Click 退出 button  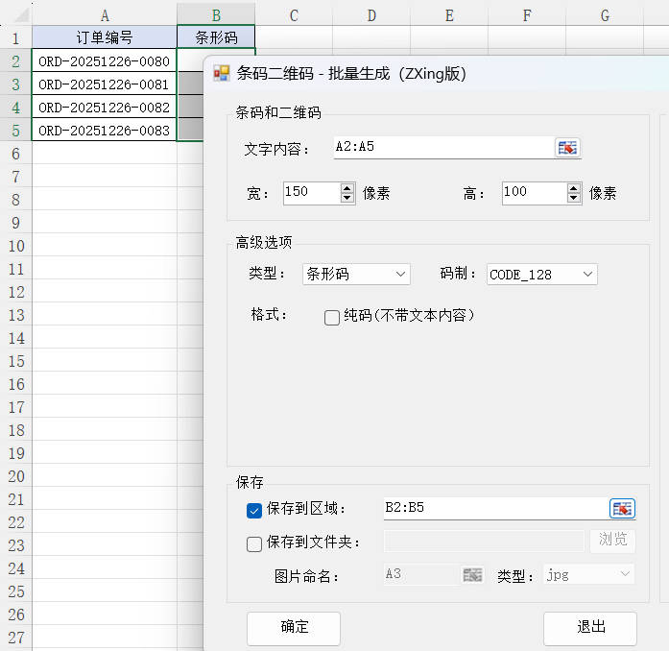589,628
